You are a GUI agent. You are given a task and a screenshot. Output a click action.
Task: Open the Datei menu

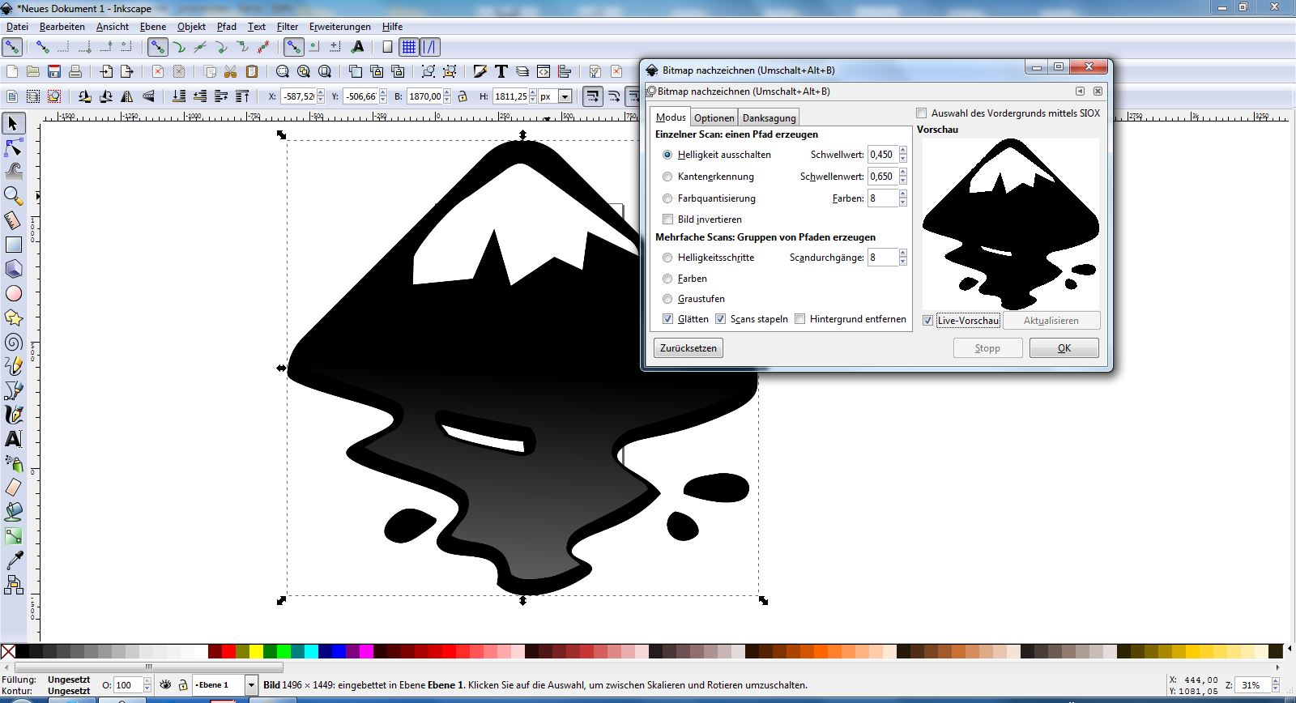17,27
